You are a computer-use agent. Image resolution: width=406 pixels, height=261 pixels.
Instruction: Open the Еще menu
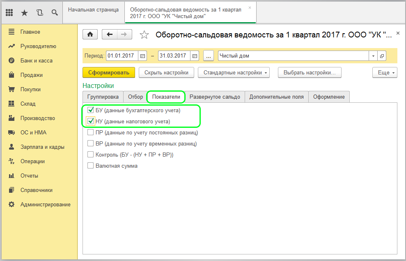tap(384, 73)
